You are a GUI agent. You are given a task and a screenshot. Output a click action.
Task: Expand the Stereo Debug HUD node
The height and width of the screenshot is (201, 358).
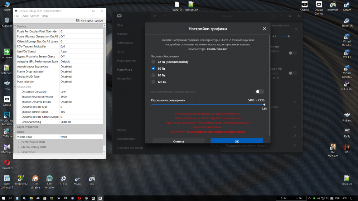[19, 147]
